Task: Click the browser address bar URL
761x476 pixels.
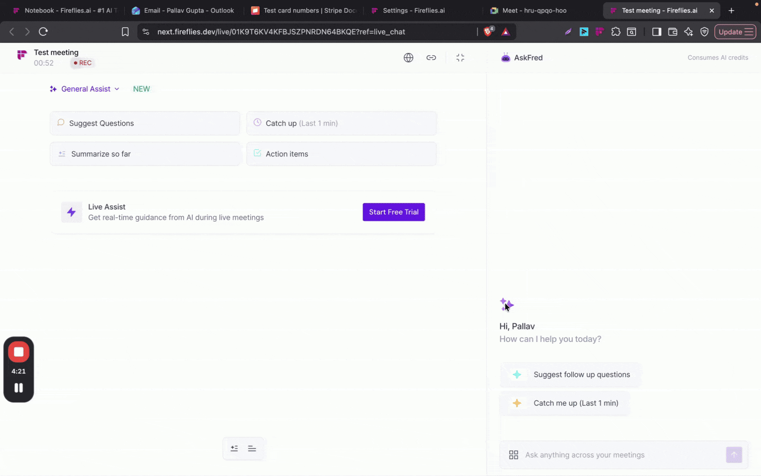Action: click(x=281, y=32)
